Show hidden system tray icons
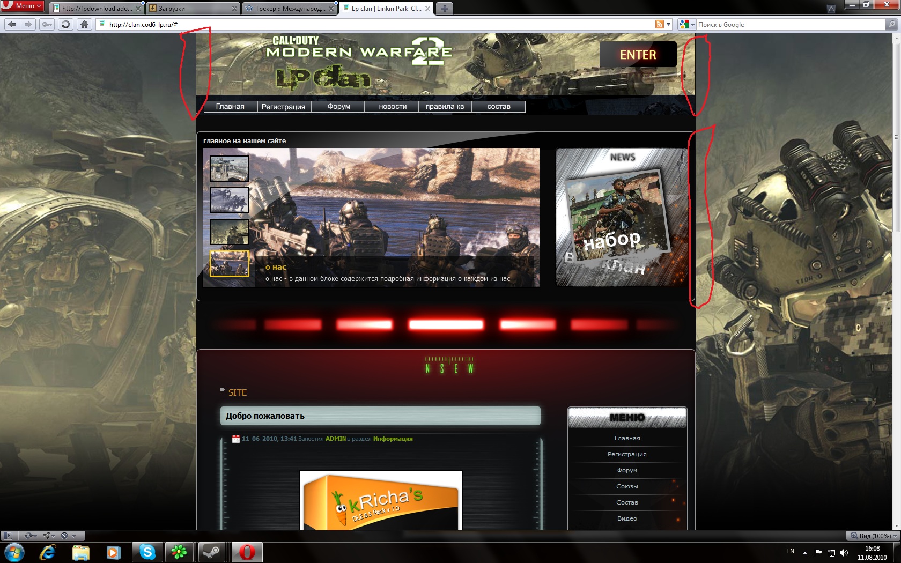The image size is (901, 563). click(x=805, y=552)
